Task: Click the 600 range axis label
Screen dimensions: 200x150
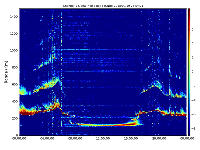Action: (15, 84)
